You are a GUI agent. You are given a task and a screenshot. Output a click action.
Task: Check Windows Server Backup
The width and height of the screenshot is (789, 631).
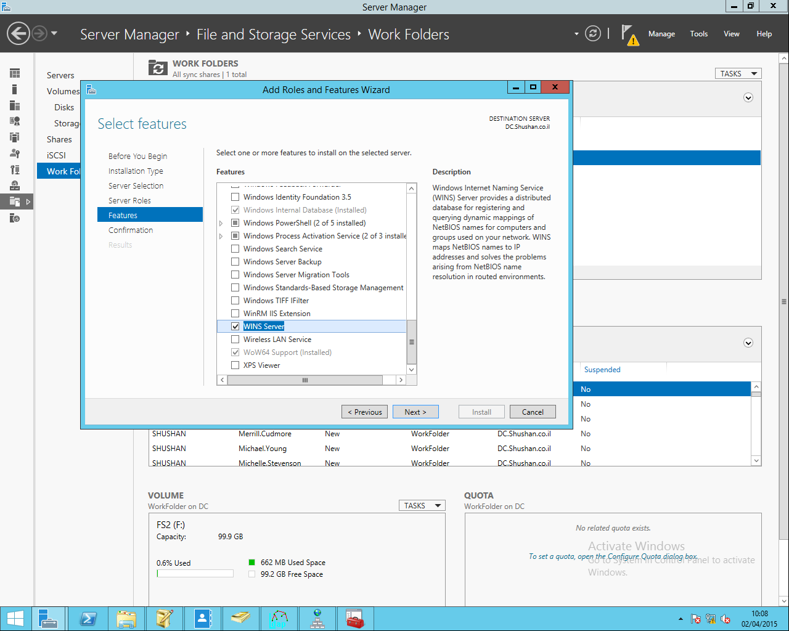pyautogui.click(x=235, y=262)
